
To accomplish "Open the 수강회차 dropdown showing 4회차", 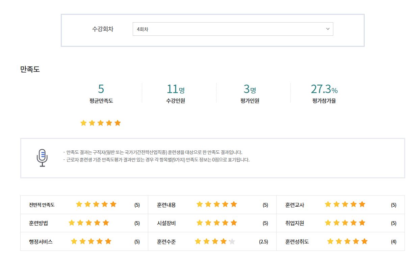I will (232, 29).
